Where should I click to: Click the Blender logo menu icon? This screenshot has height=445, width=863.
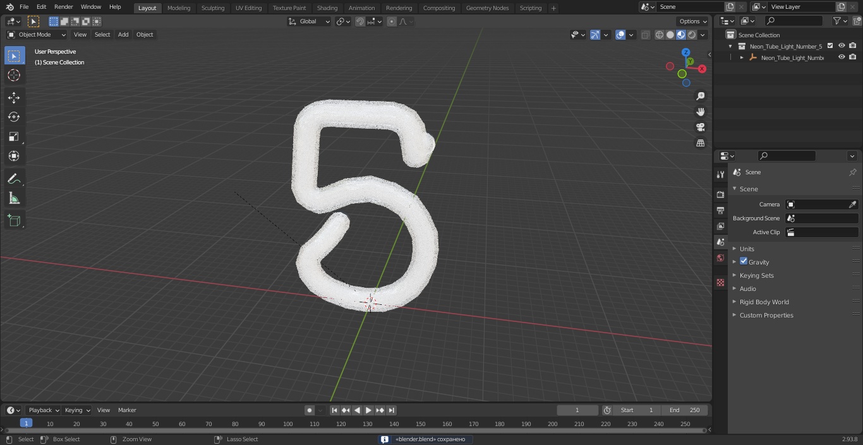click(x=10, y=7)
